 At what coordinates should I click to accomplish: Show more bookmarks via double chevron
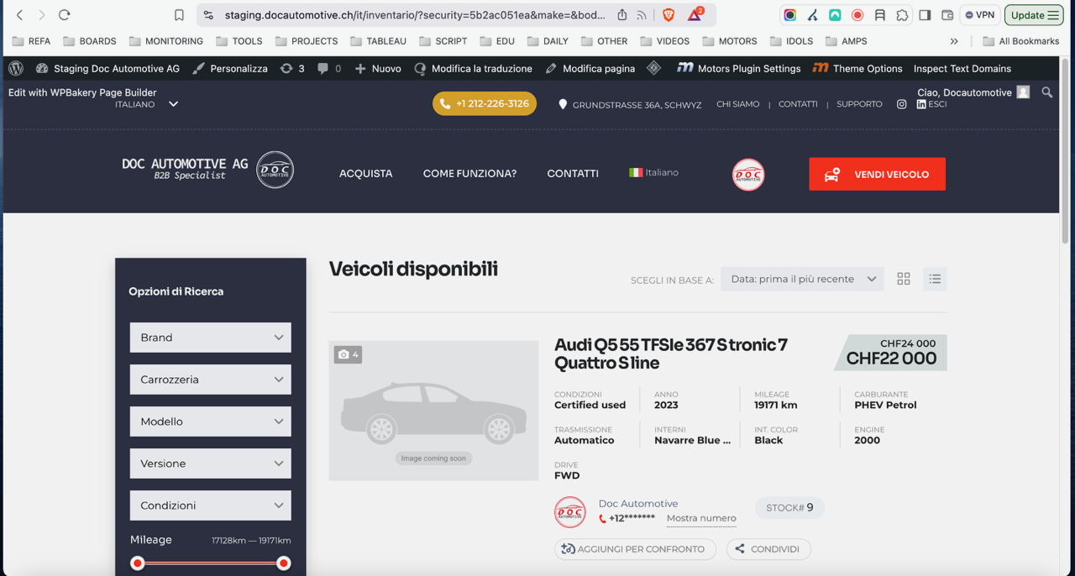954,41
